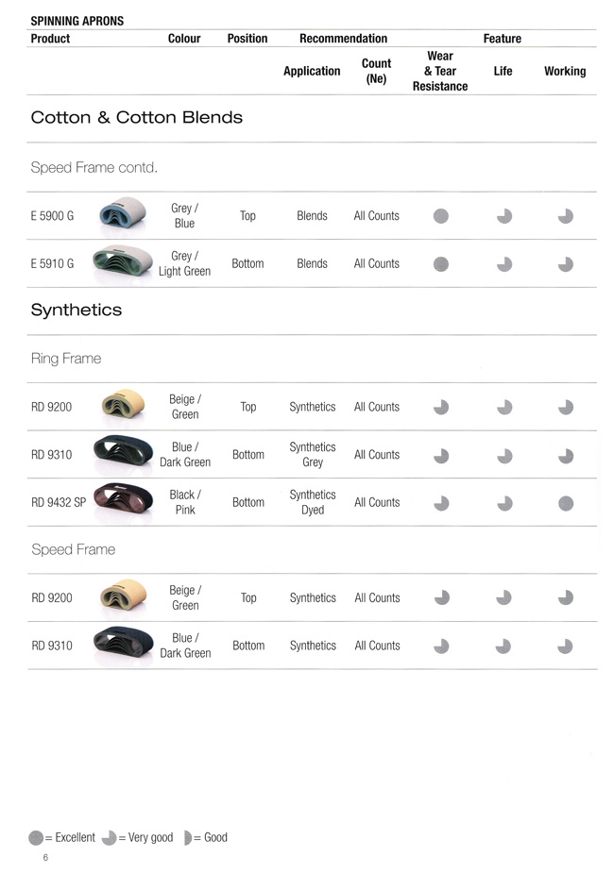Click Ring Frame RD 9200 wear rating icon
614x873 pixels.
point(440,408)
